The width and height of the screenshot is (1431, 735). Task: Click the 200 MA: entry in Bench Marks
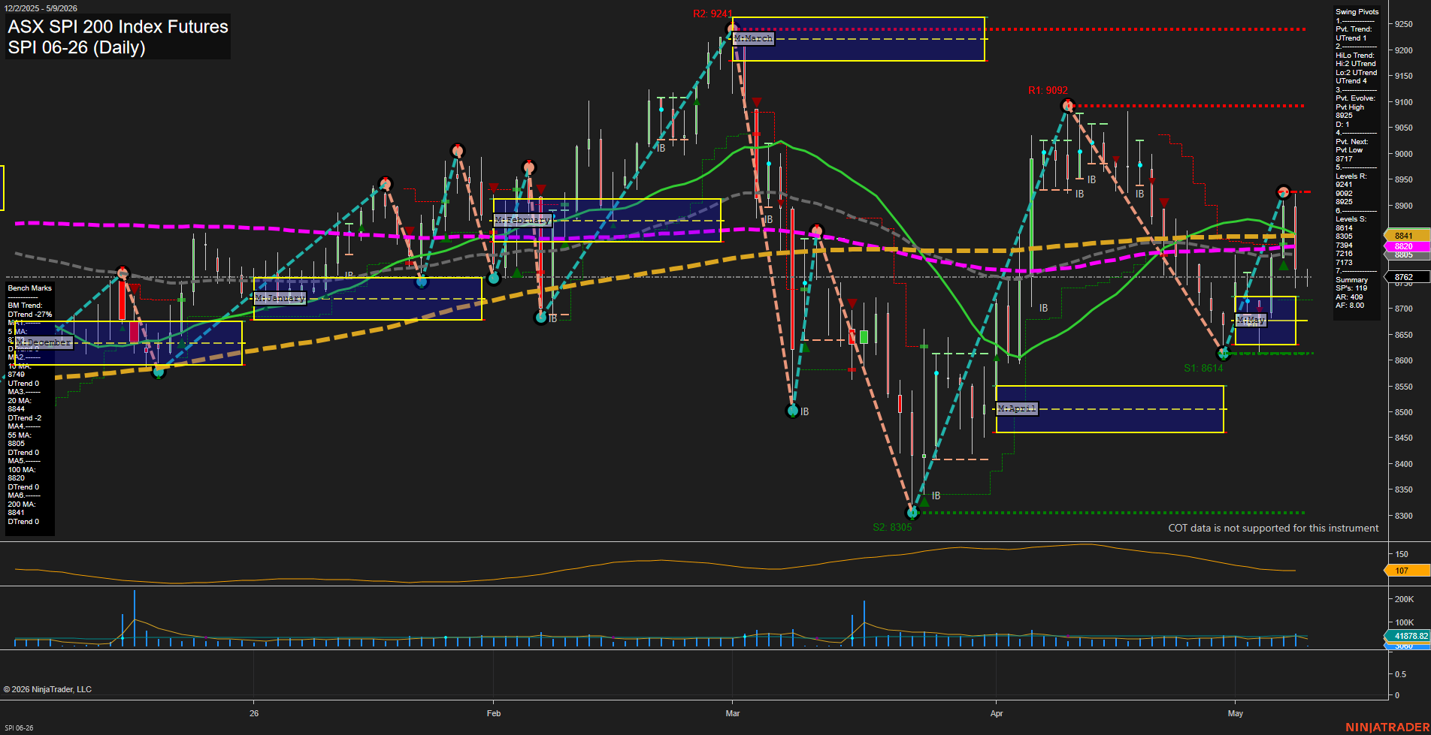[22, 505]
